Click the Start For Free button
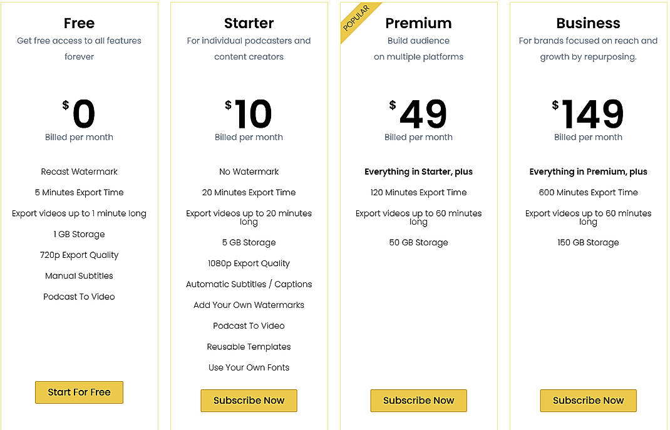The height and width of the screenshot is (430, 670). click(x=79, y=392)
